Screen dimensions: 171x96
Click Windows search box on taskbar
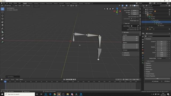coord(20,94)
